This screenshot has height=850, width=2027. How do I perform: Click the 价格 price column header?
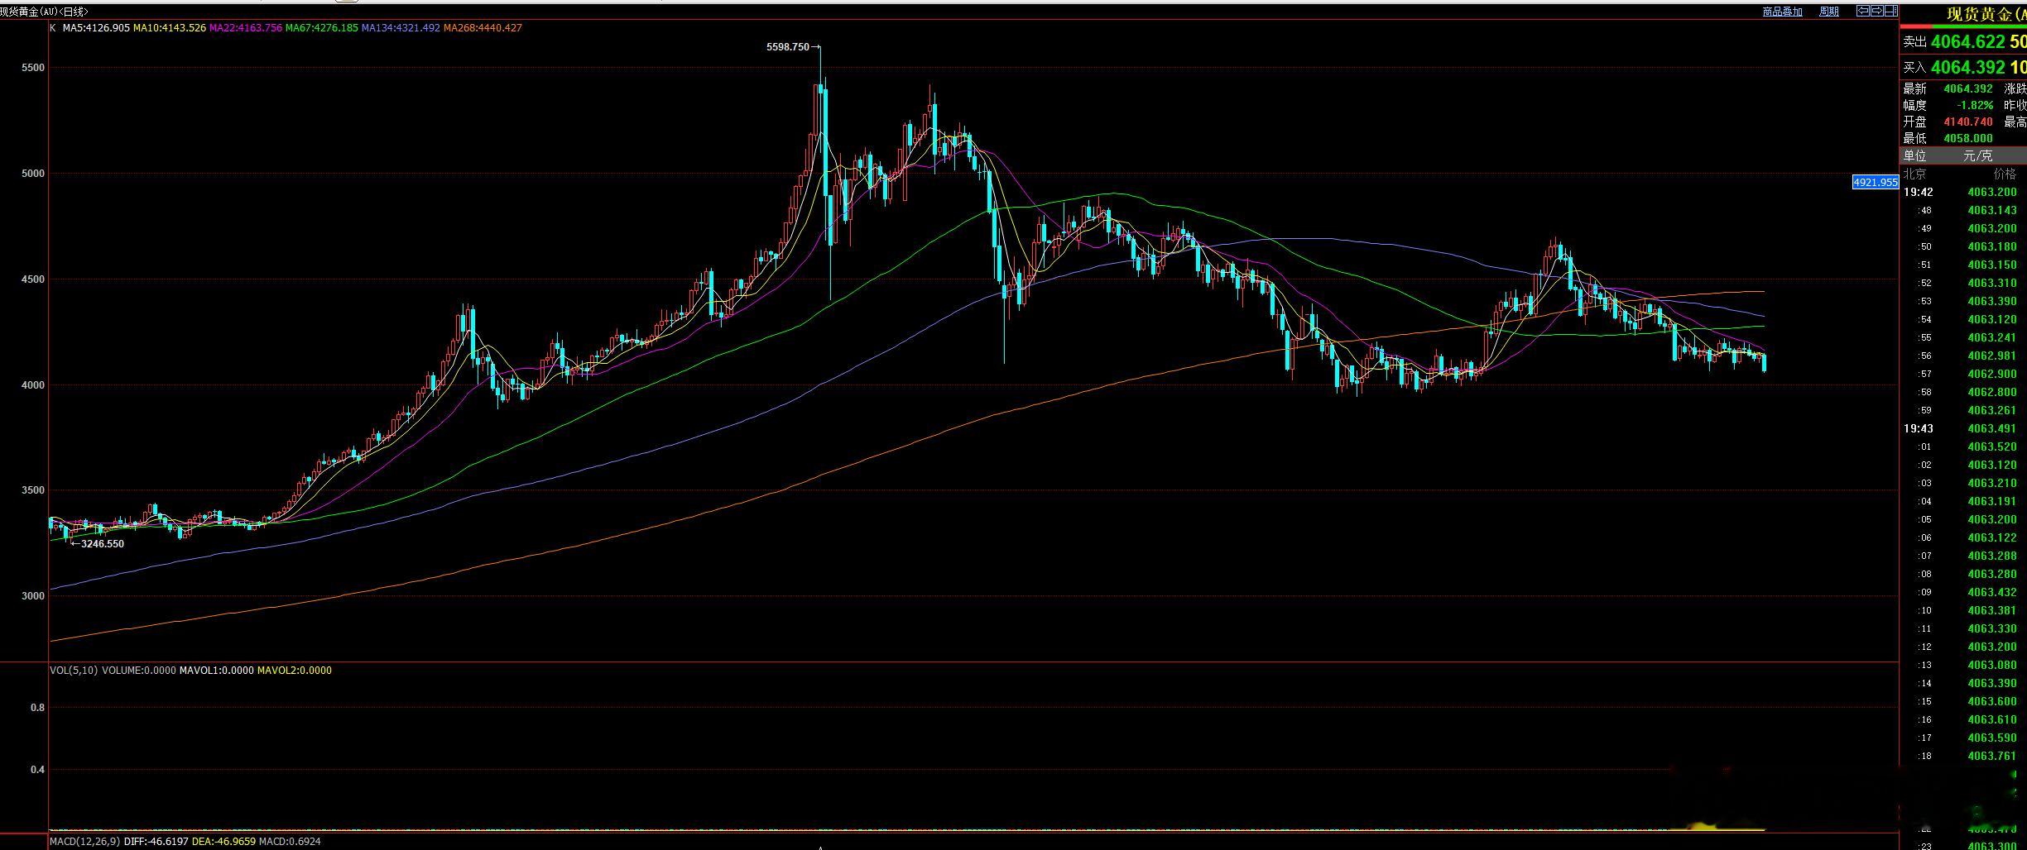[2005, 174]
